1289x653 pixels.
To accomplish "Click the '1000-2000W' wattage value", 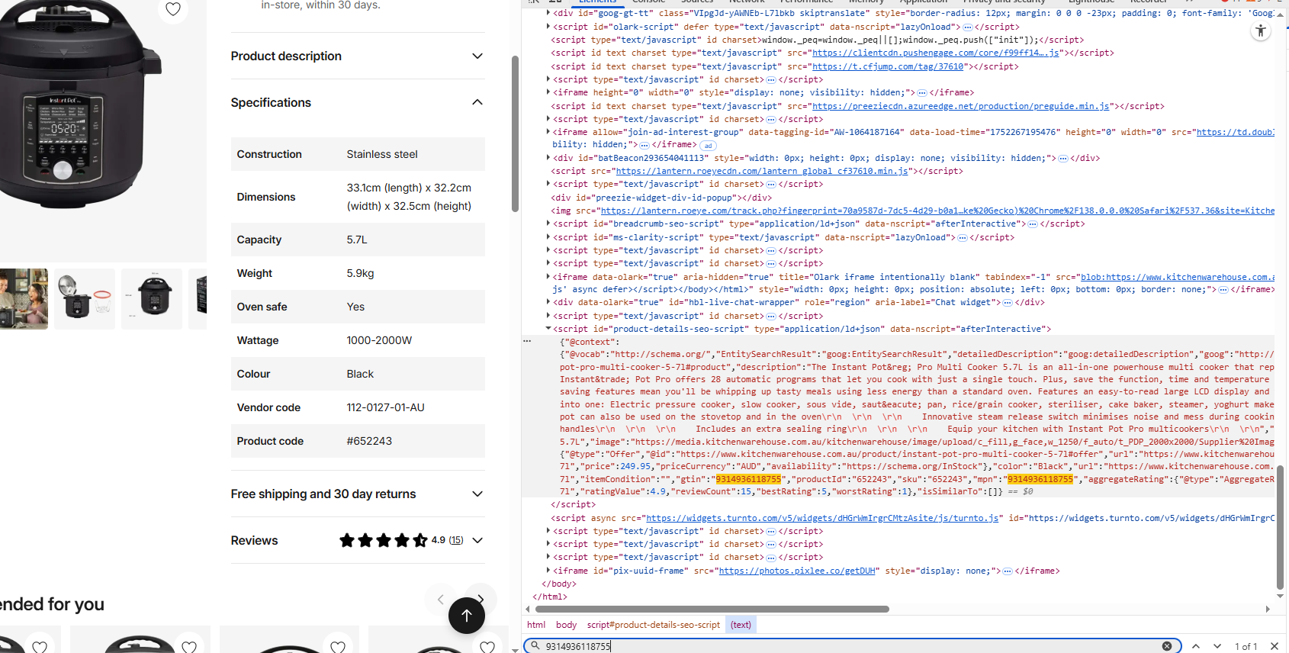I will click(379, 340).
